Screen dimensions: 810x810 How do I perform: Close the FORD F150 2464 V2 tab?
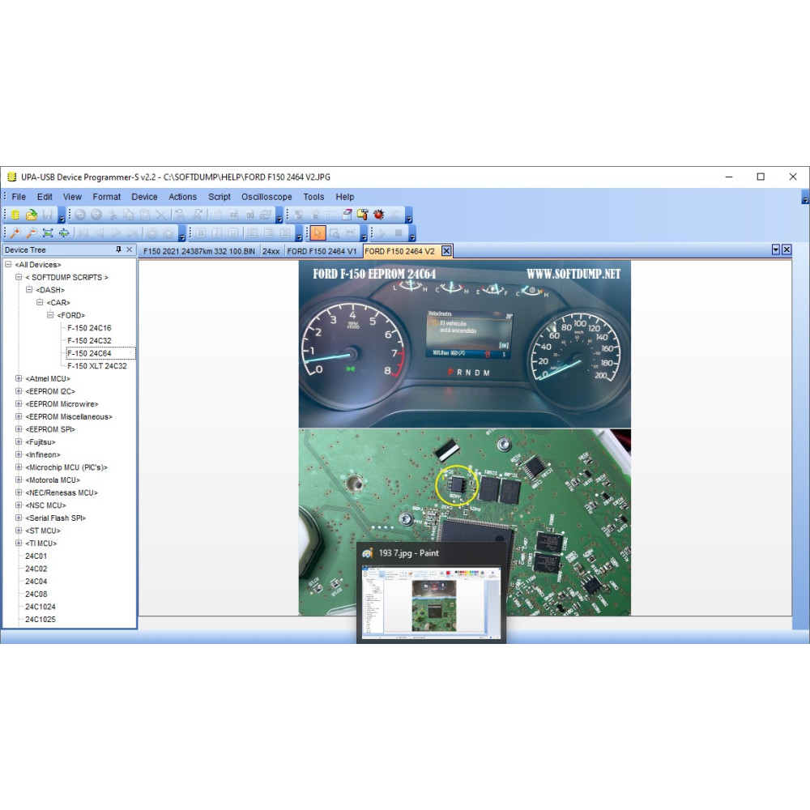(x=446, y=251)
